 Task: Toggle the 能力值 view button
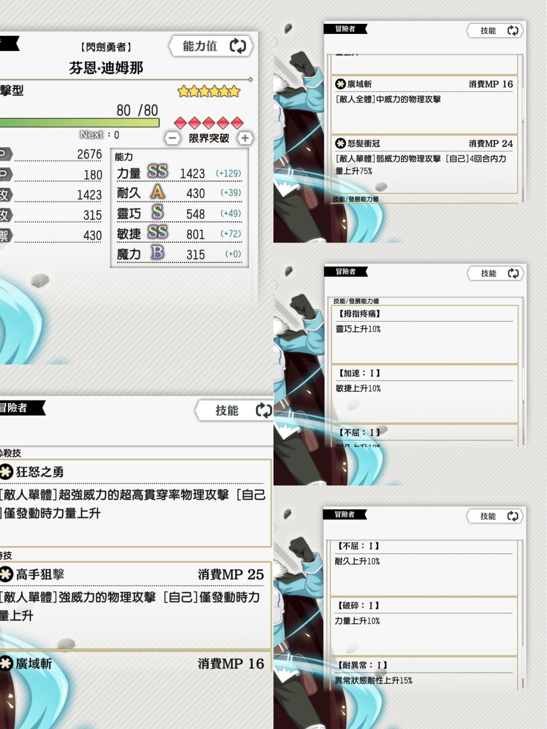click(x=211, y=46)
